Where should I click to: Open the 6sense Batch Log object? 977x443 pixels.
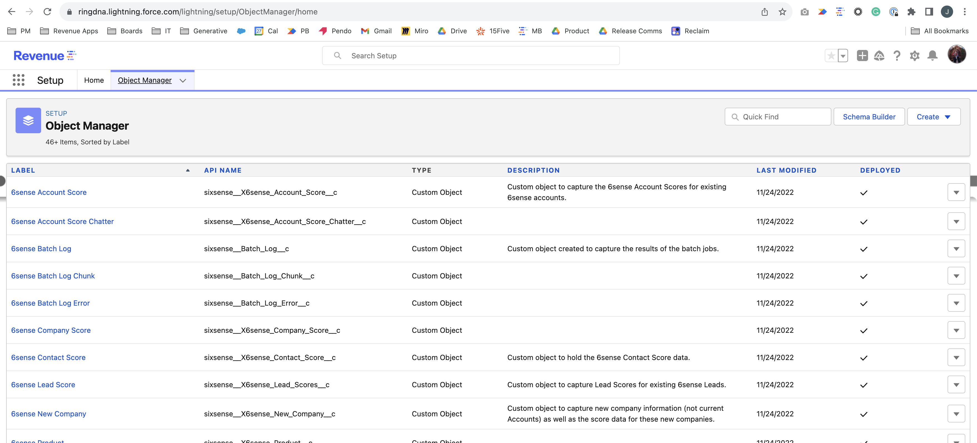(x=41, y=249)
